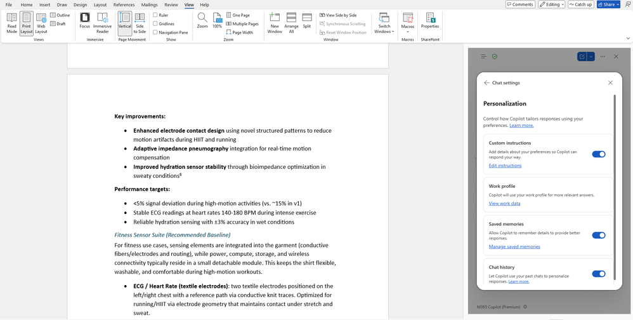633x320 pixels.
Task: Open Personalization Learn more link
Action: point(521,126)
